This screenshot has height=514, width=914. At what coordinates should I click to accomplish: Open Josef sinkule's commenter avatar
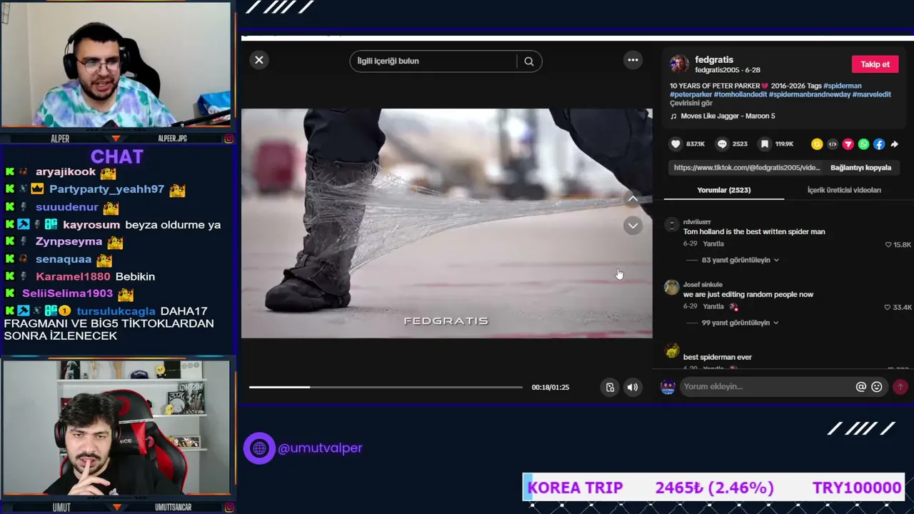[x=672, y=288]
